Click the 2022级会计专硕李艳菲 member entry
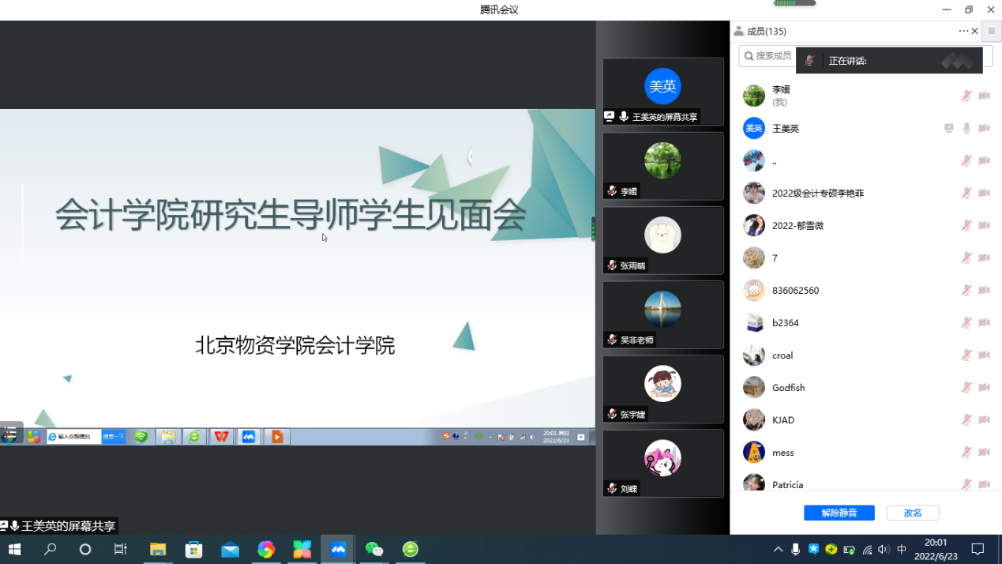This screenshot has height=564, width=1002. (817, 193)
